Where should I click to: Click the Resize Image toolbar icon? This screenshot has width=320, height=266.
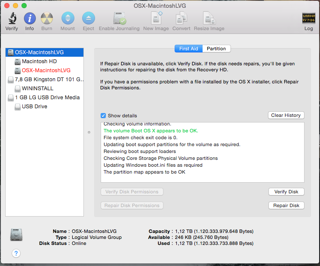(209, 18)
